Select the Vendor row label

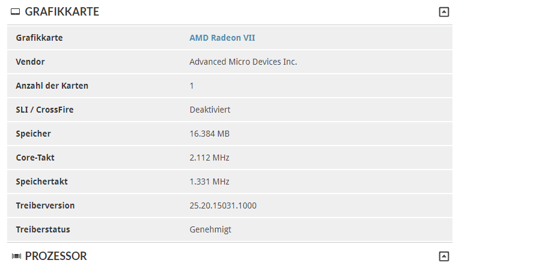30,62
